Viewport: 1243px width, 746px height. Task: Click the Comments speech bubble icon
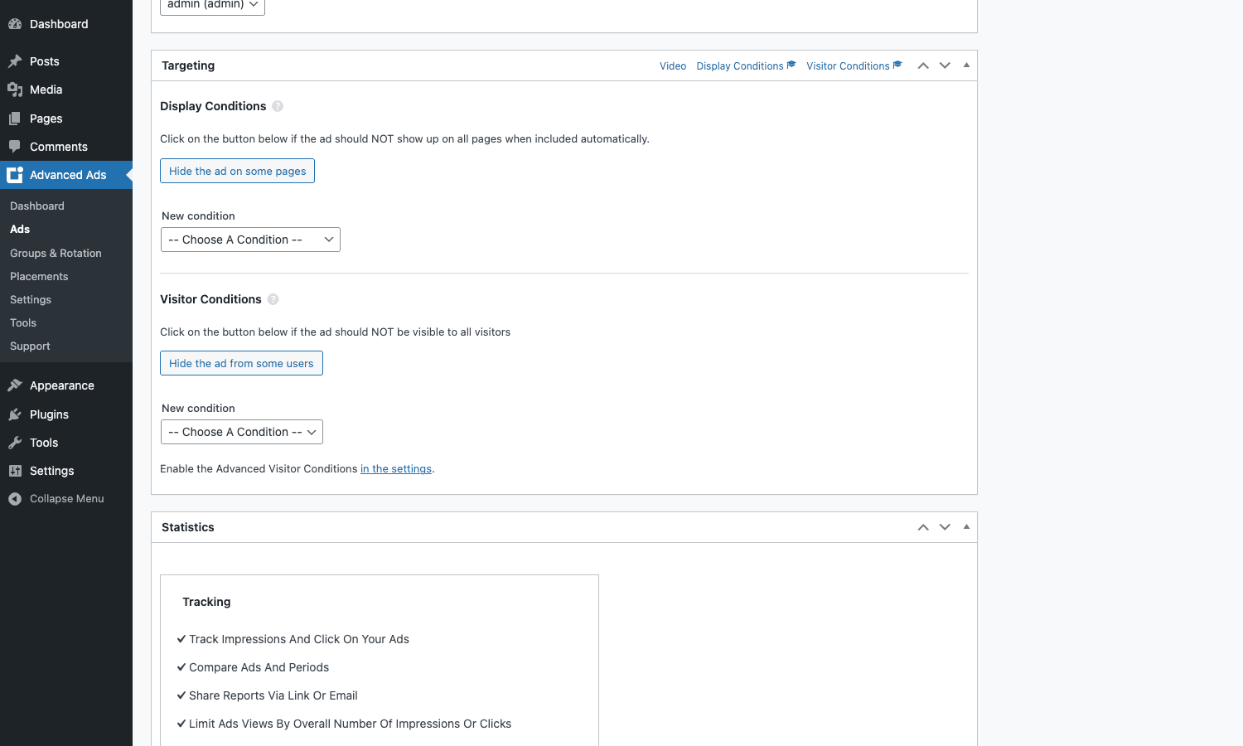point(15,147)
